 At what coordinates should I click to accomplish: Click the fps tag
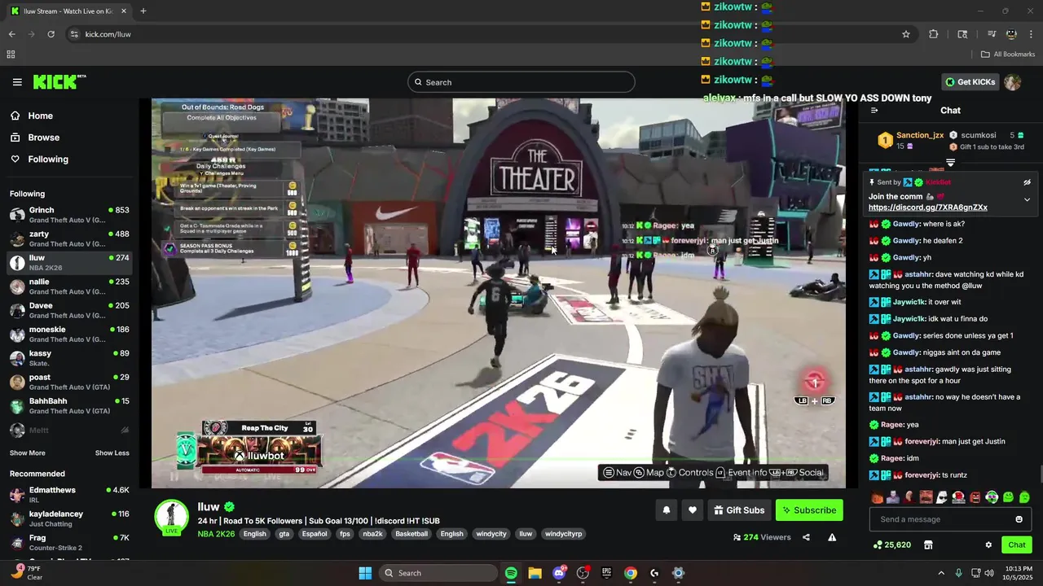(x=345, y=534)
